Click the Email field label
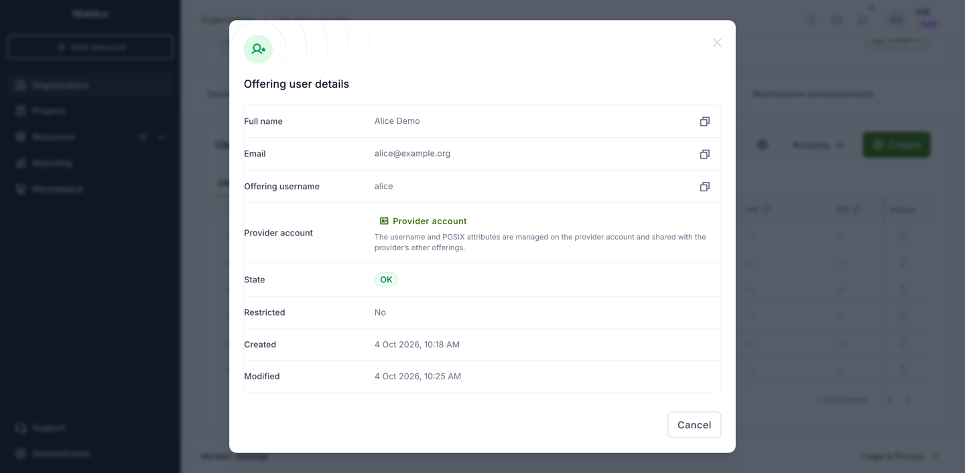 [x=255, y=154]
